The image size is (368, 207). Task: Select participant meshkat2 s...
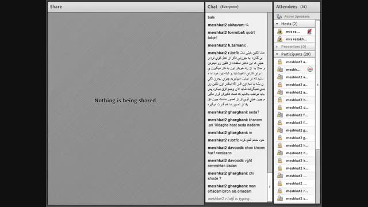(x=297, y=198)
